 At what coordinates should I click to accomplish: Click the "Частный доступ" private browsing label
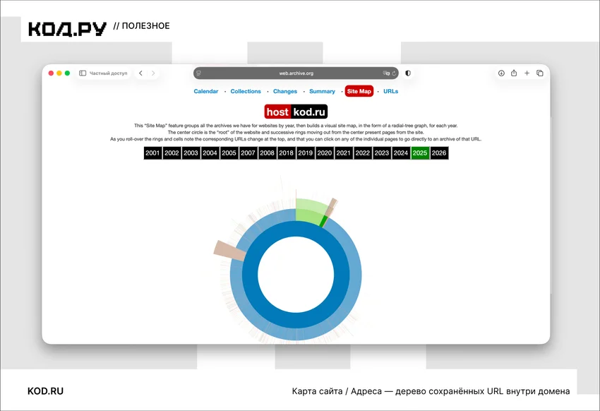(x=108, y=73)
